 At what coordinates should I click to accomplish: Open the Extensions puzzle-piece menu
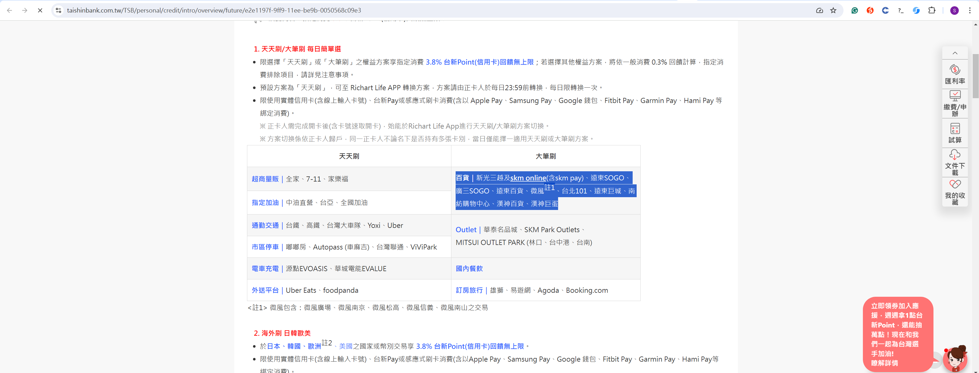point(932,10)
